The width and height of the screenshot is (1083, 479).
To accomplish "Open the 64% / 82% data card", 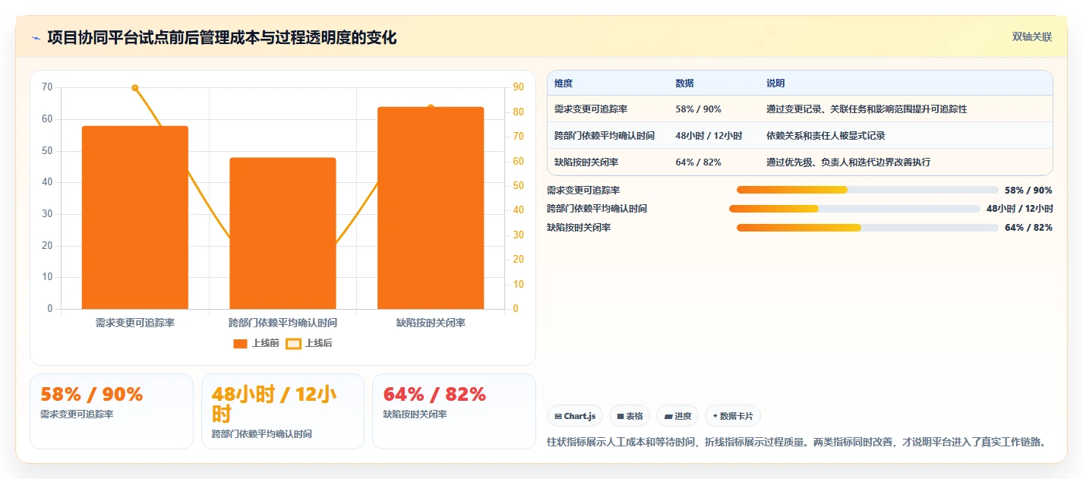I will (x=453, y=411).
